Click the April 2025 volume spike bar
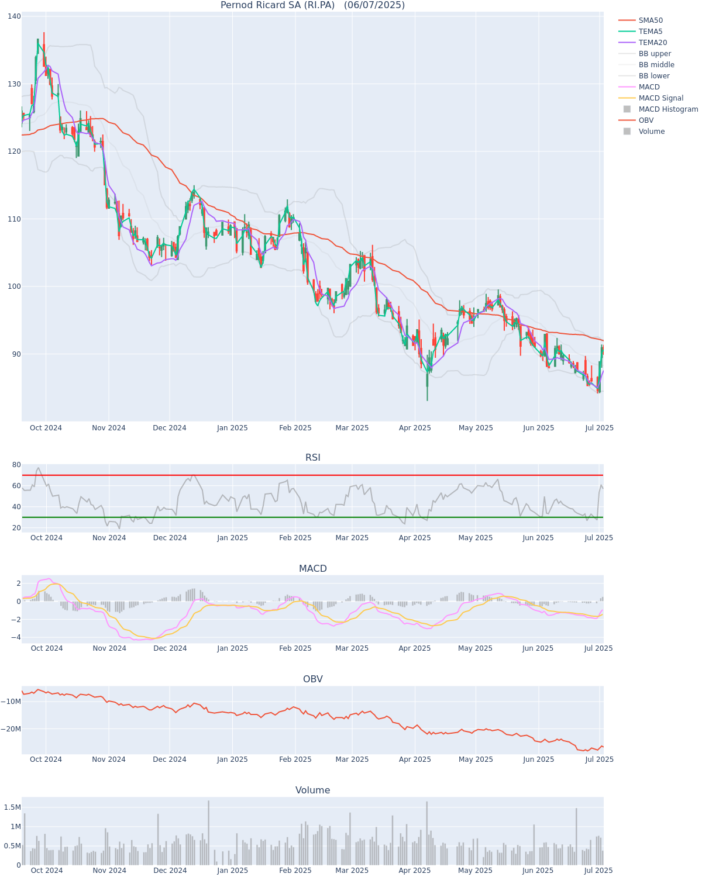 (x=427, y=833)
